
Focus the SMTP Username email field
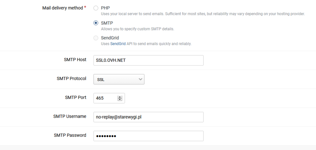point(148,117)
